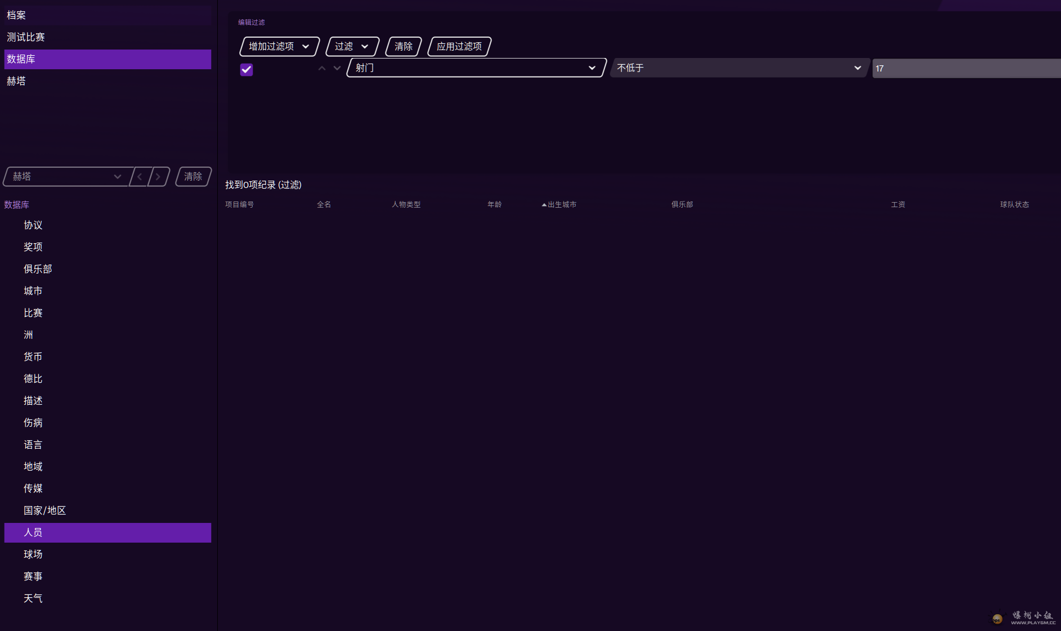1061x631 pixels.
Task: Go to previous history item arrow
Action: 140,177
